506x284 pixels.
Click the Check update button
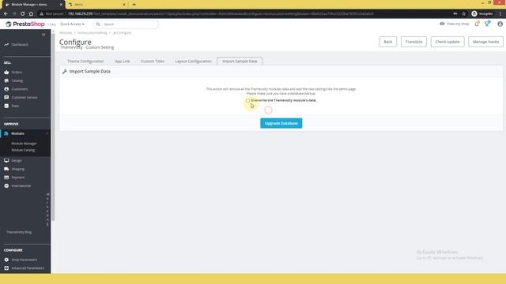447,42
